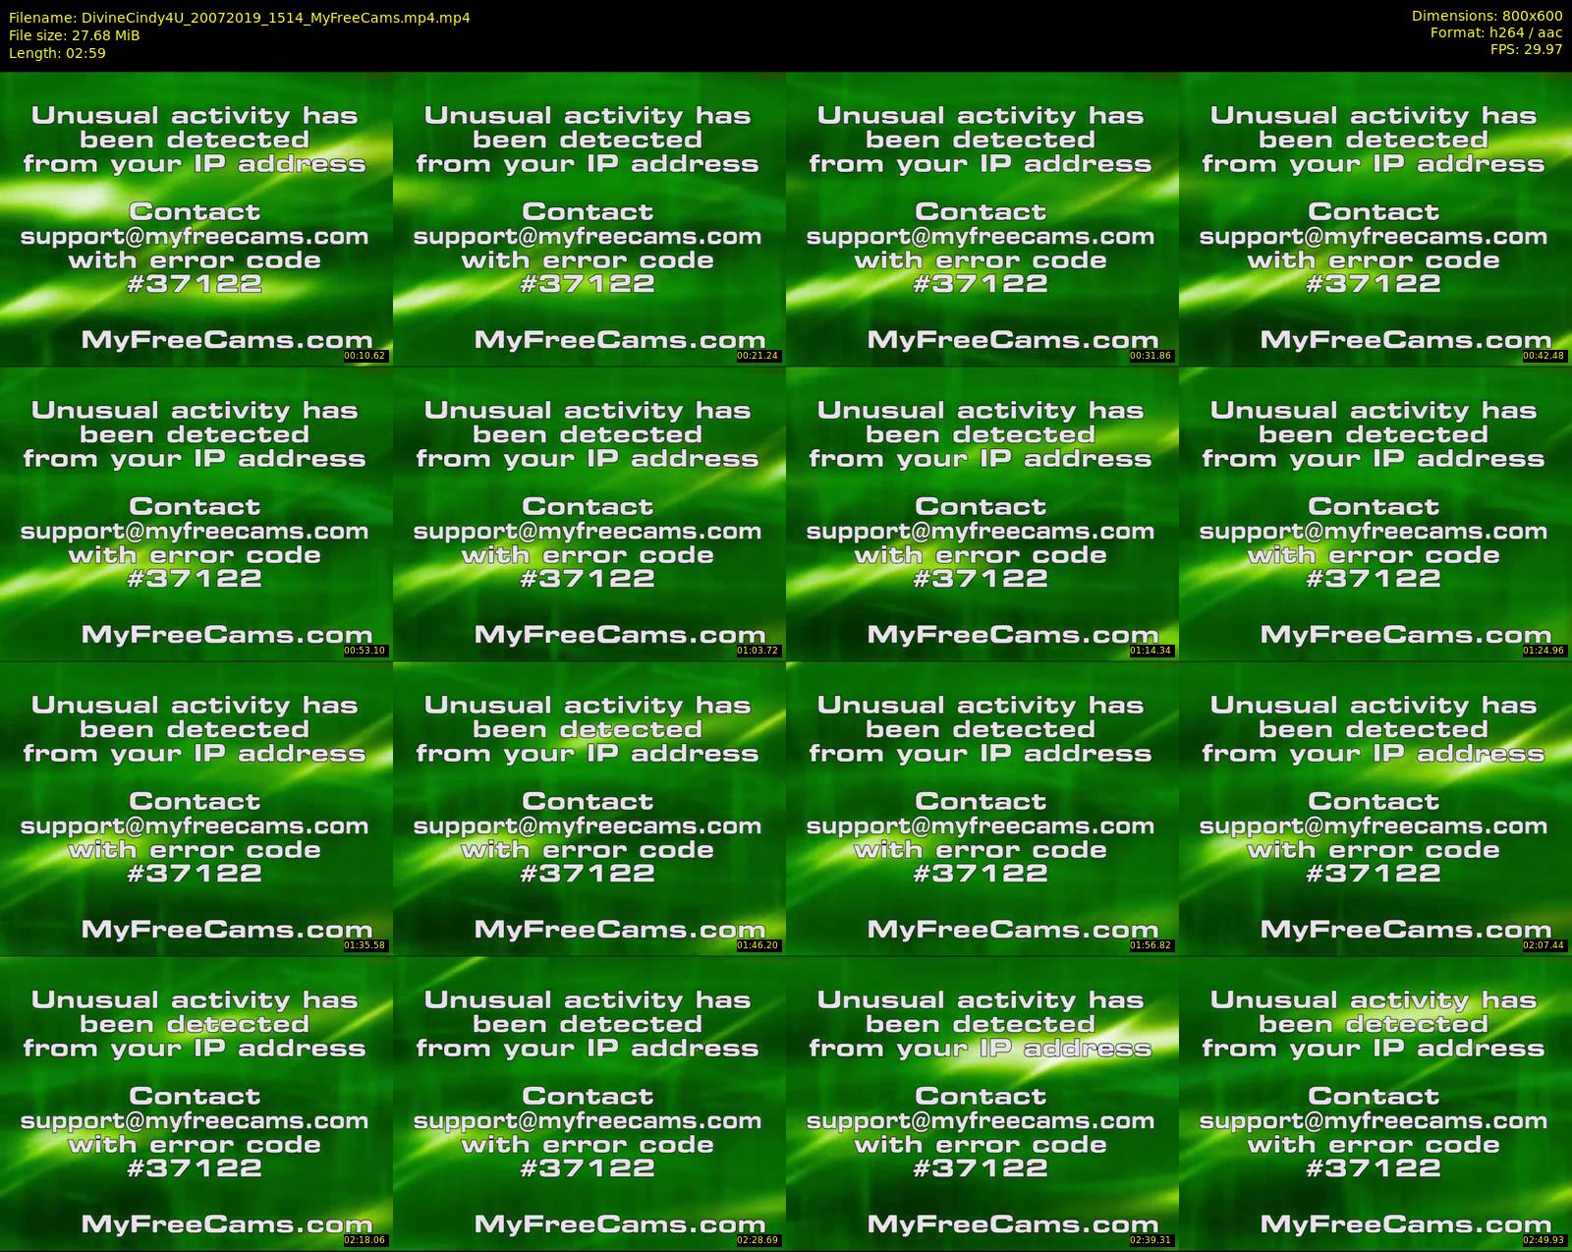The width and height of the screenshot is (1572, 1252).
Task: Open the thumbnail marked 02:18.06
Action: (196, 1103)
